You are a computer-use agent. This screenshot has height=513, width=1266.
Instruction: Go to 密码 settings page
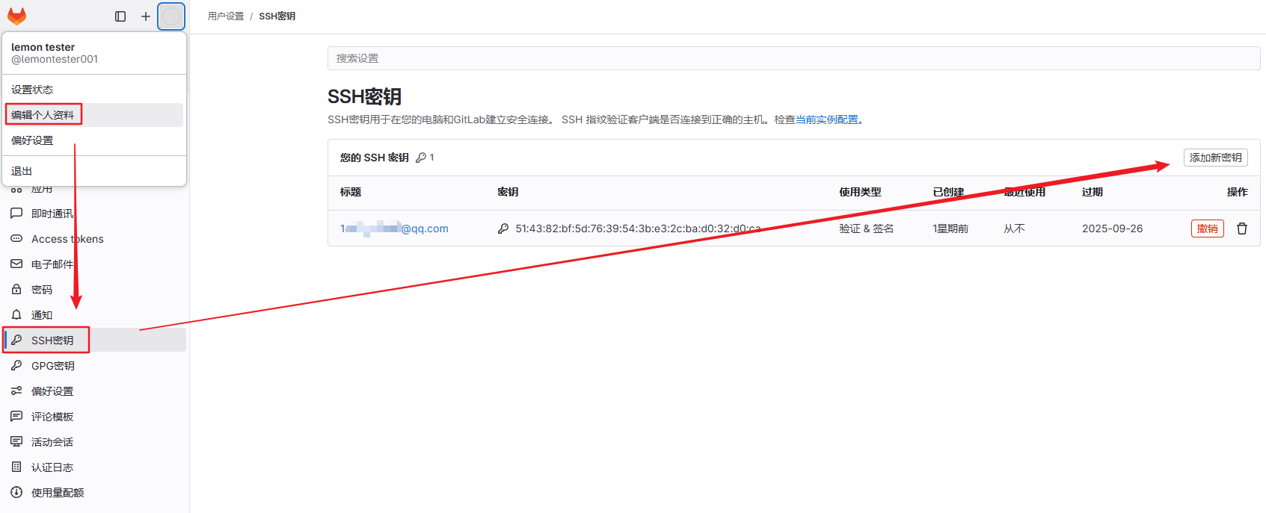click(x=41, y=290)
